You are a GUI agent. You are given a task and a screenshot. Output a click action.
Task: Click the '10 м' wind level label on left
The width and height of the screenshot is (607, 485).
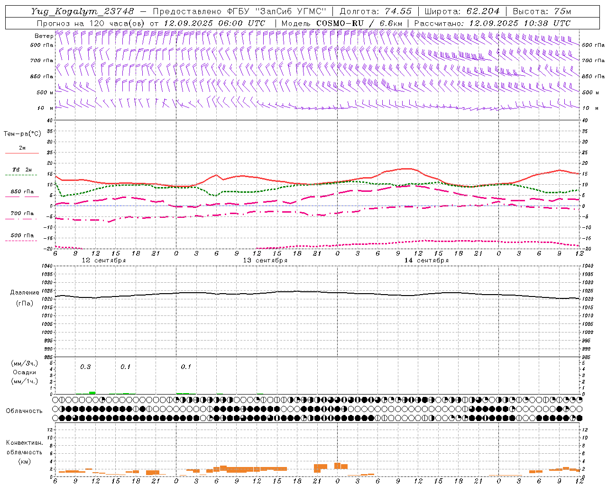(46, 108)
